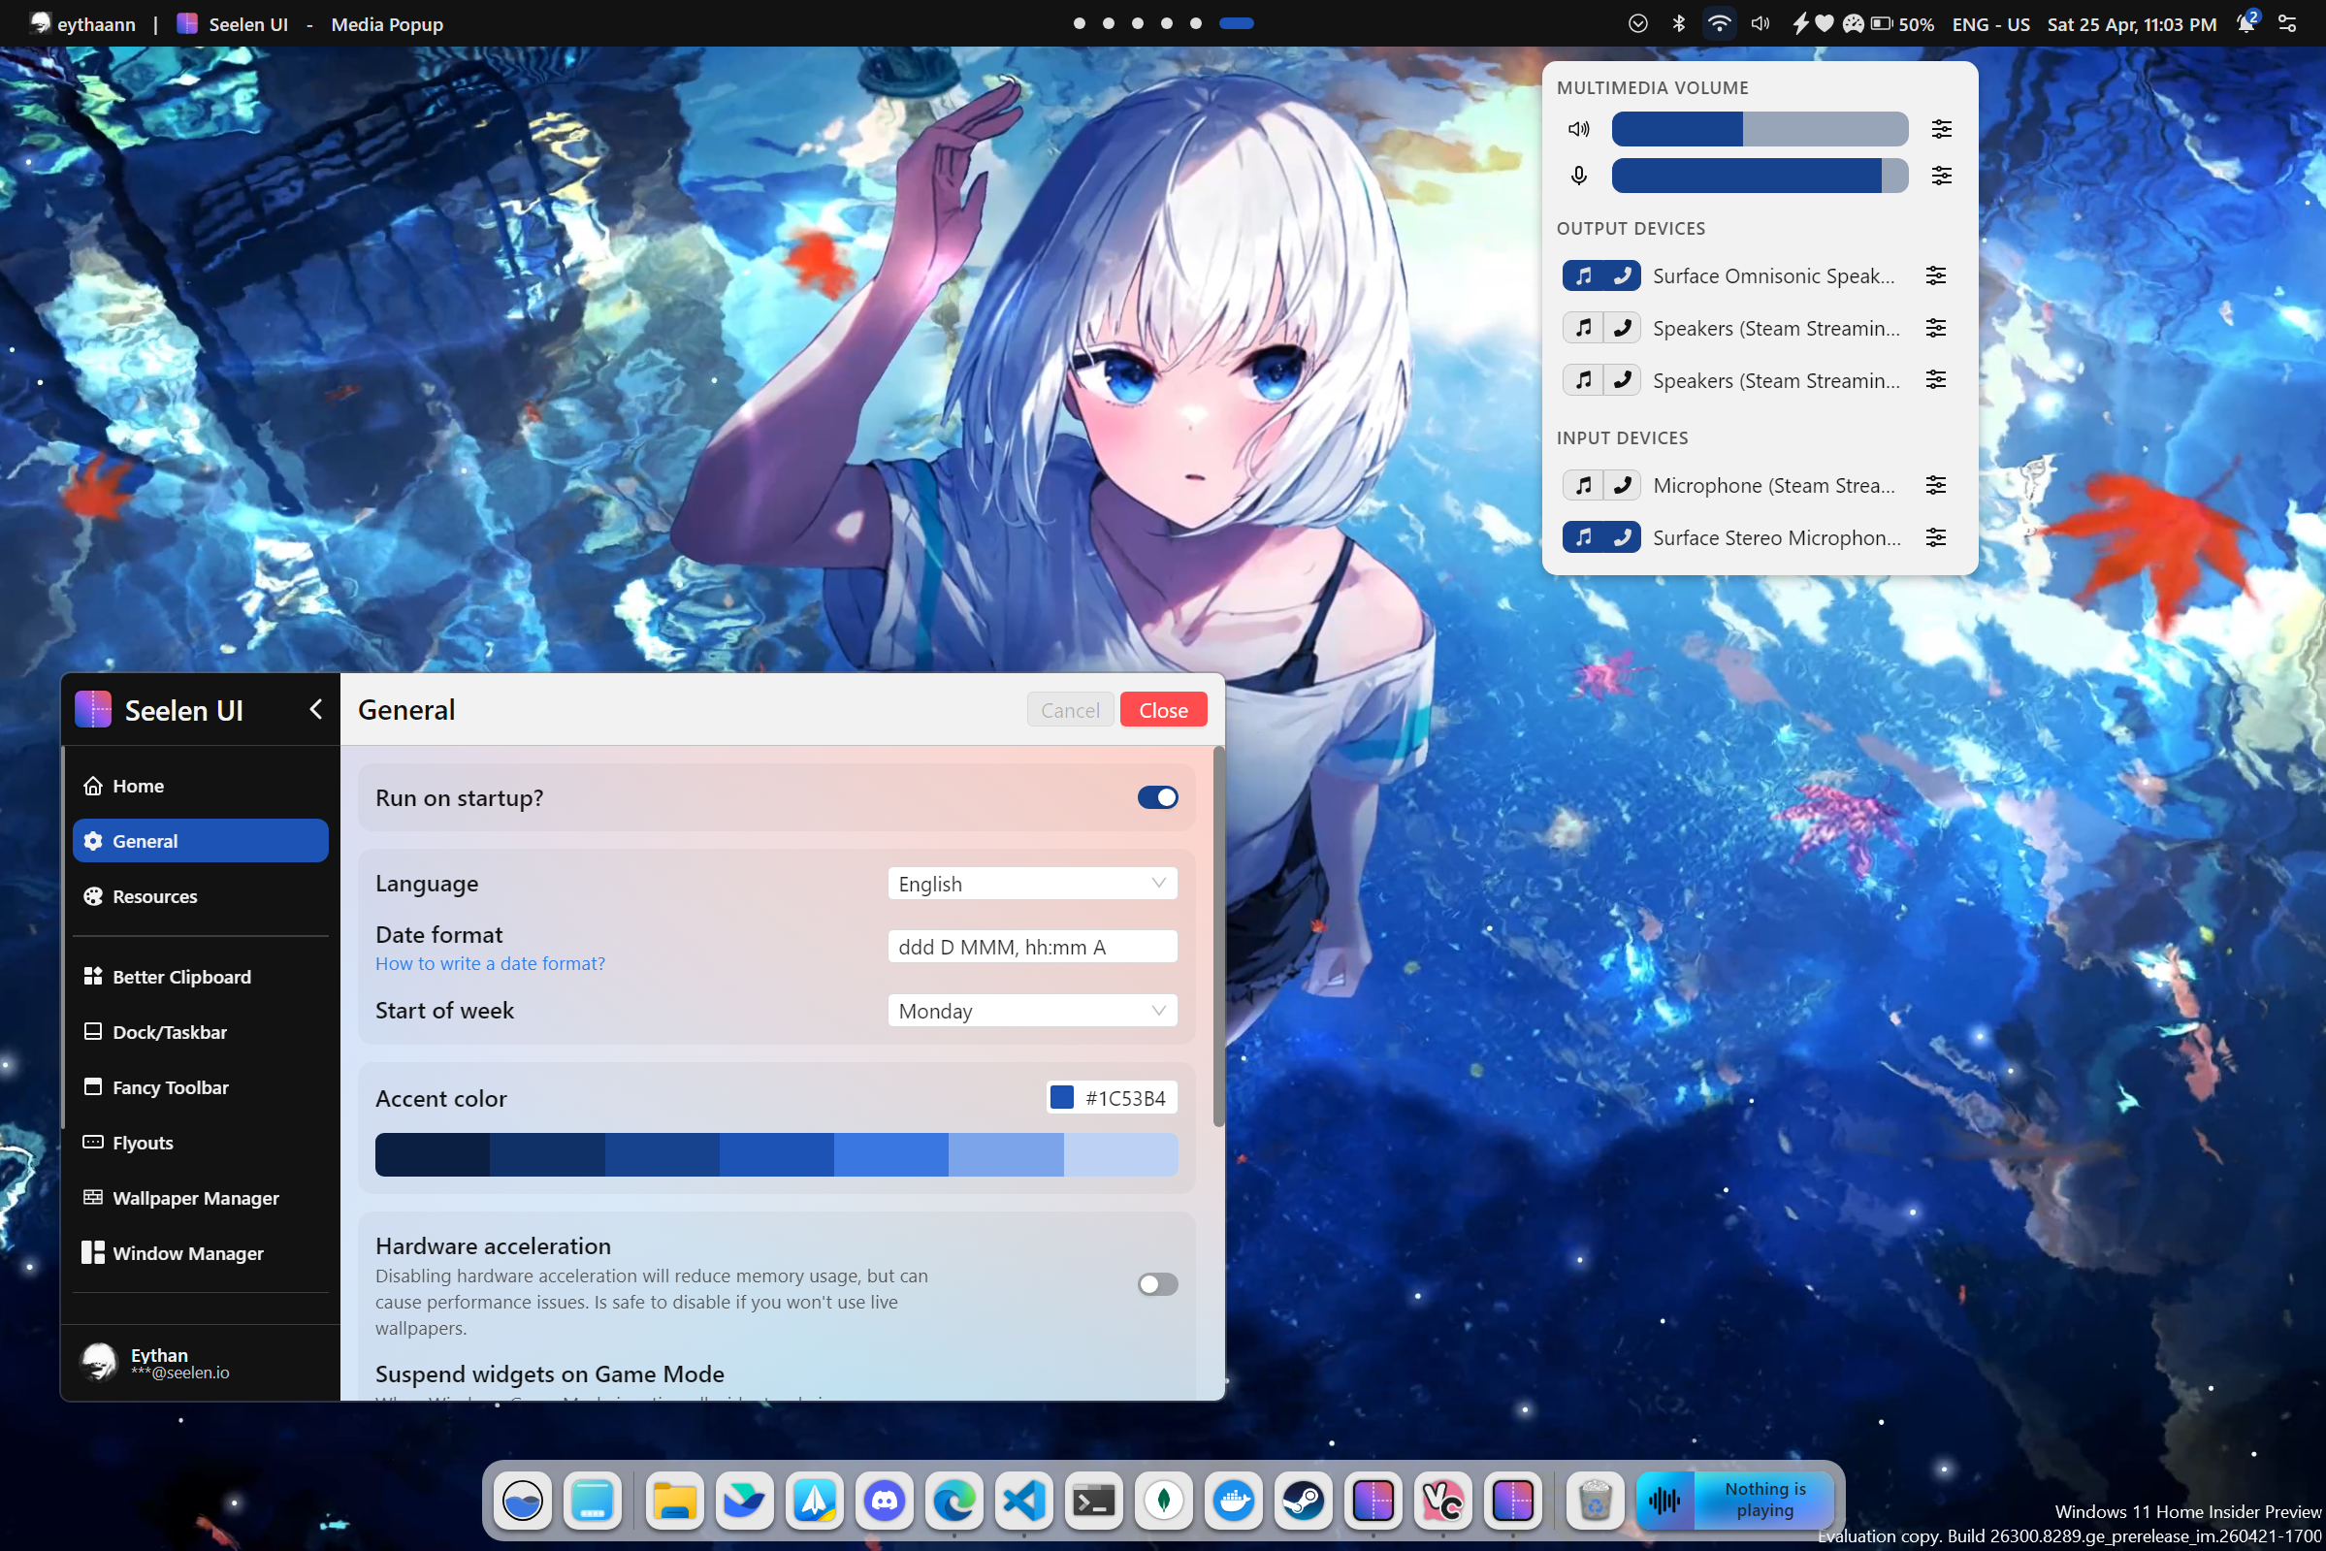Enable the Hardware acceleration toggle

[x=1157, y=1284]
